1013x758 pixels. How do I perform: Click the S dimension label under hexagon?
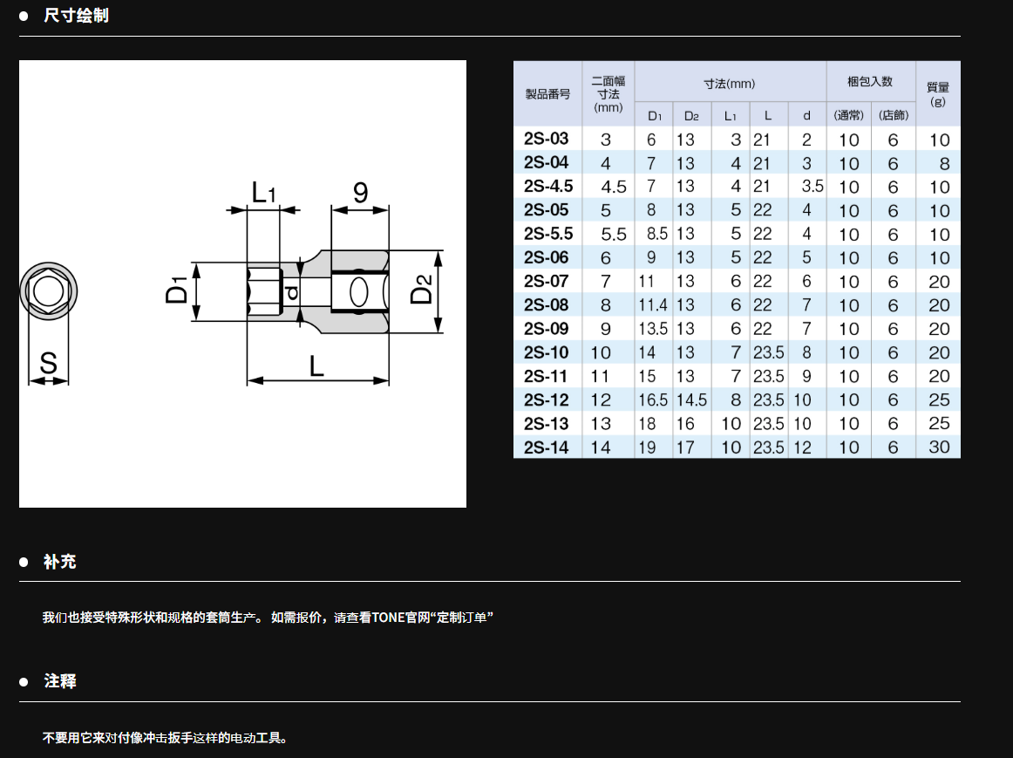pyautogui.click(x=49, y=365)
